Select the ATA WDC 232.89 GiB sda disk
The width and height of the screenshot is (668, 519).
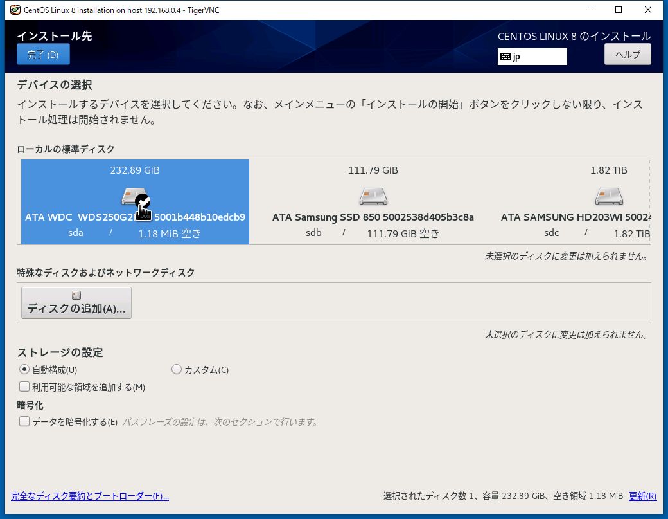(135, 202)
